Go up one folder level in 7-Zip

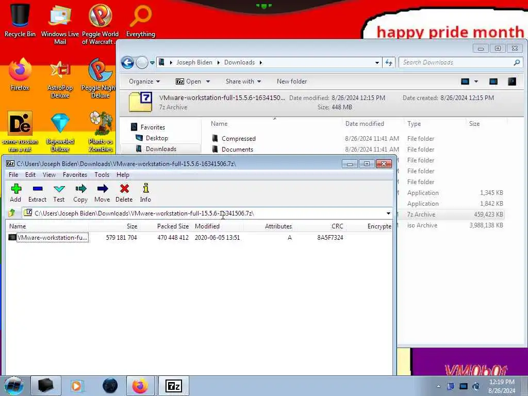coord(12,213)
